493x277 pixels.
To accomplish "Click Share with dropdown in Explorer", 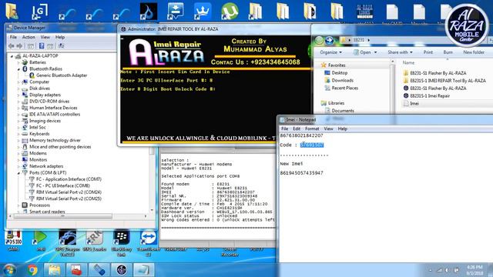I will [400, 52].
